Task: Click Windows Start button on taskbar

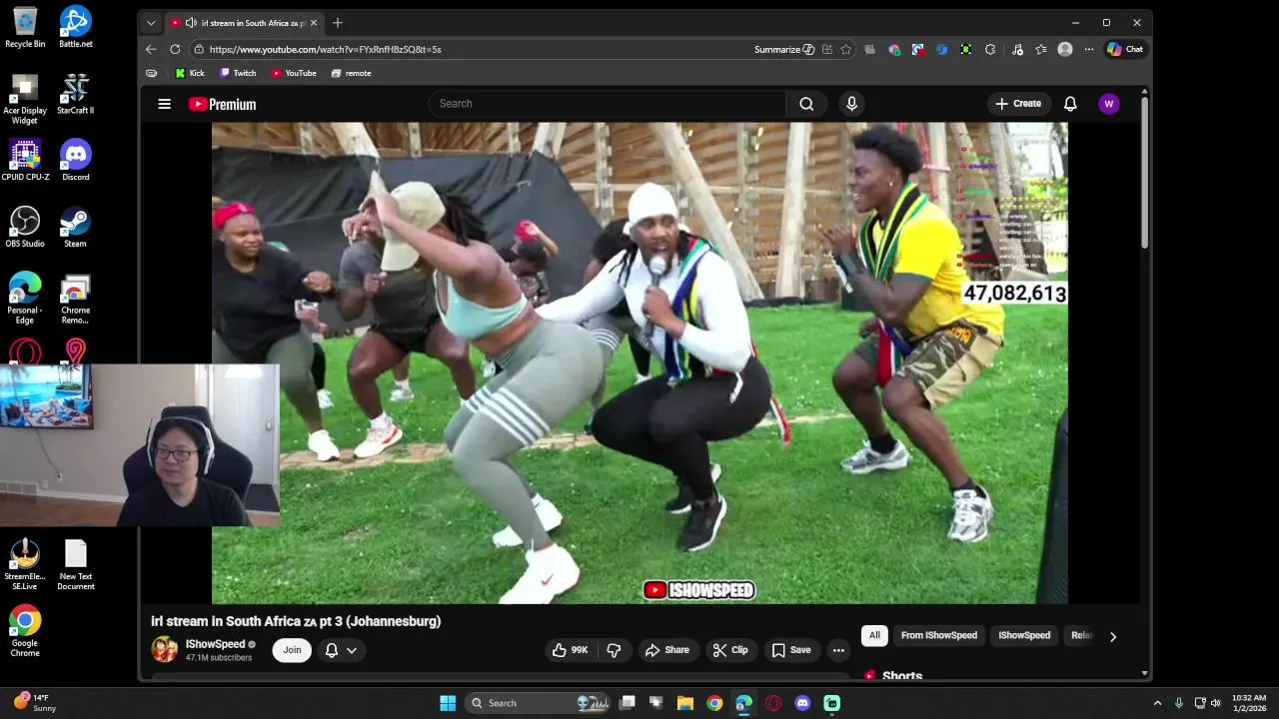Action: 448,703
